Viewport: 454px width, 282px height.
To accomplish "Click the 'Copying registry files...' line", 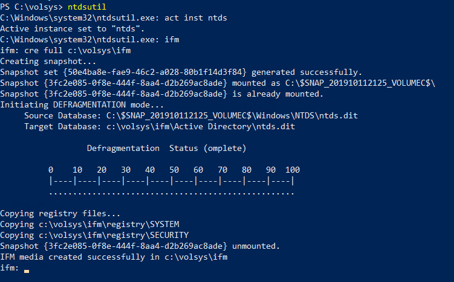I will [x=60, y=213].
